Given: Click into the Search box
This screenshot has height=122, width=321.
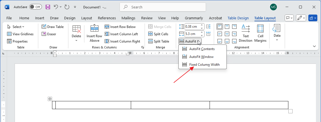Looking at the screenshot, I should [x=163, y=7].
